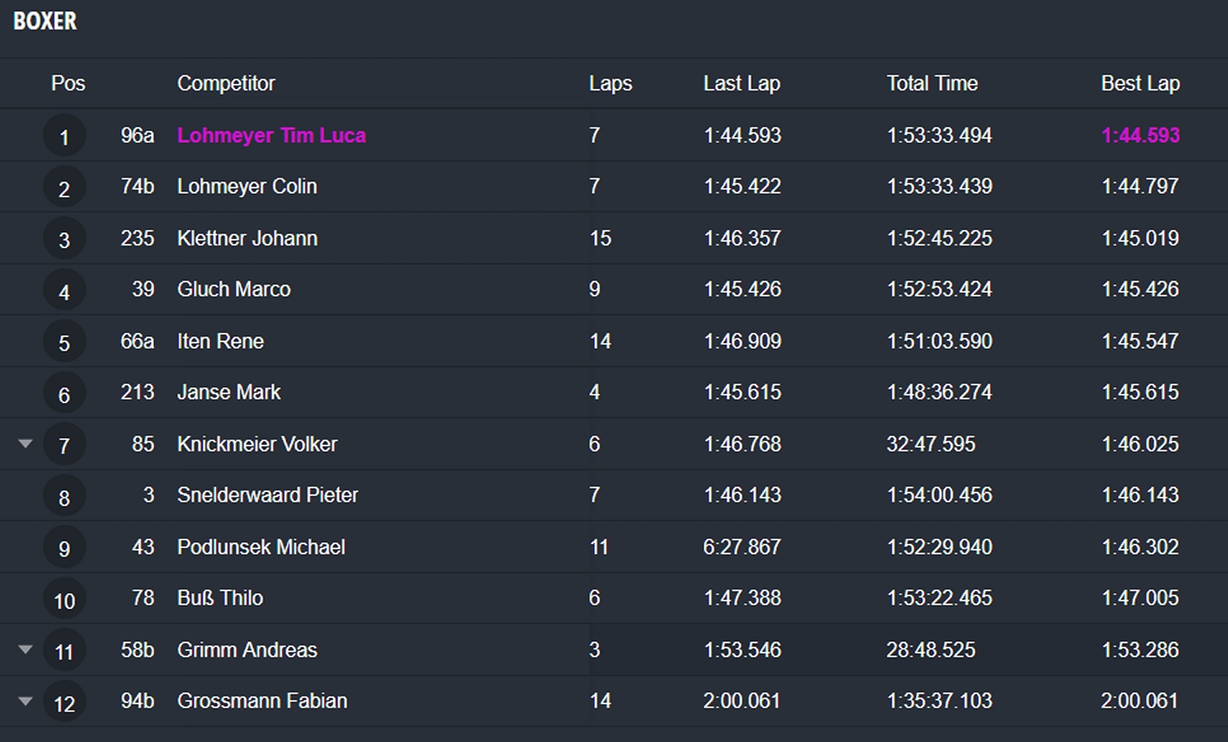Expand the row for Grossmann Fabian
Image resolution: width=1228 pixels, height=742 pixels.
coord(25,701)
